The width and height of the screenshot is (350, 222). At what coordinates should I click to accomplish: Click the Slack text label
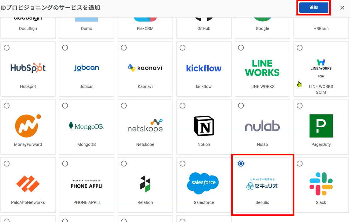click(x=321, y=202)
